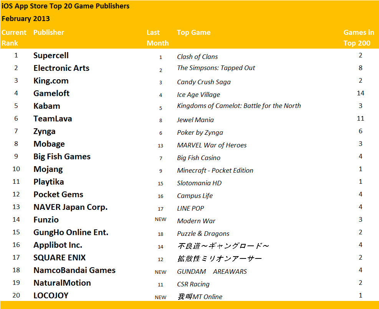Select publisher name 'King.com'
This screenshot has width=379, height=309.
click(x=51, y=81)
